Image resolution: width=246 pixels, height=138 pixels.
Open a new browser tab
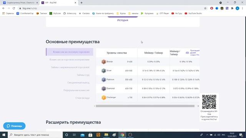point(81,3)
